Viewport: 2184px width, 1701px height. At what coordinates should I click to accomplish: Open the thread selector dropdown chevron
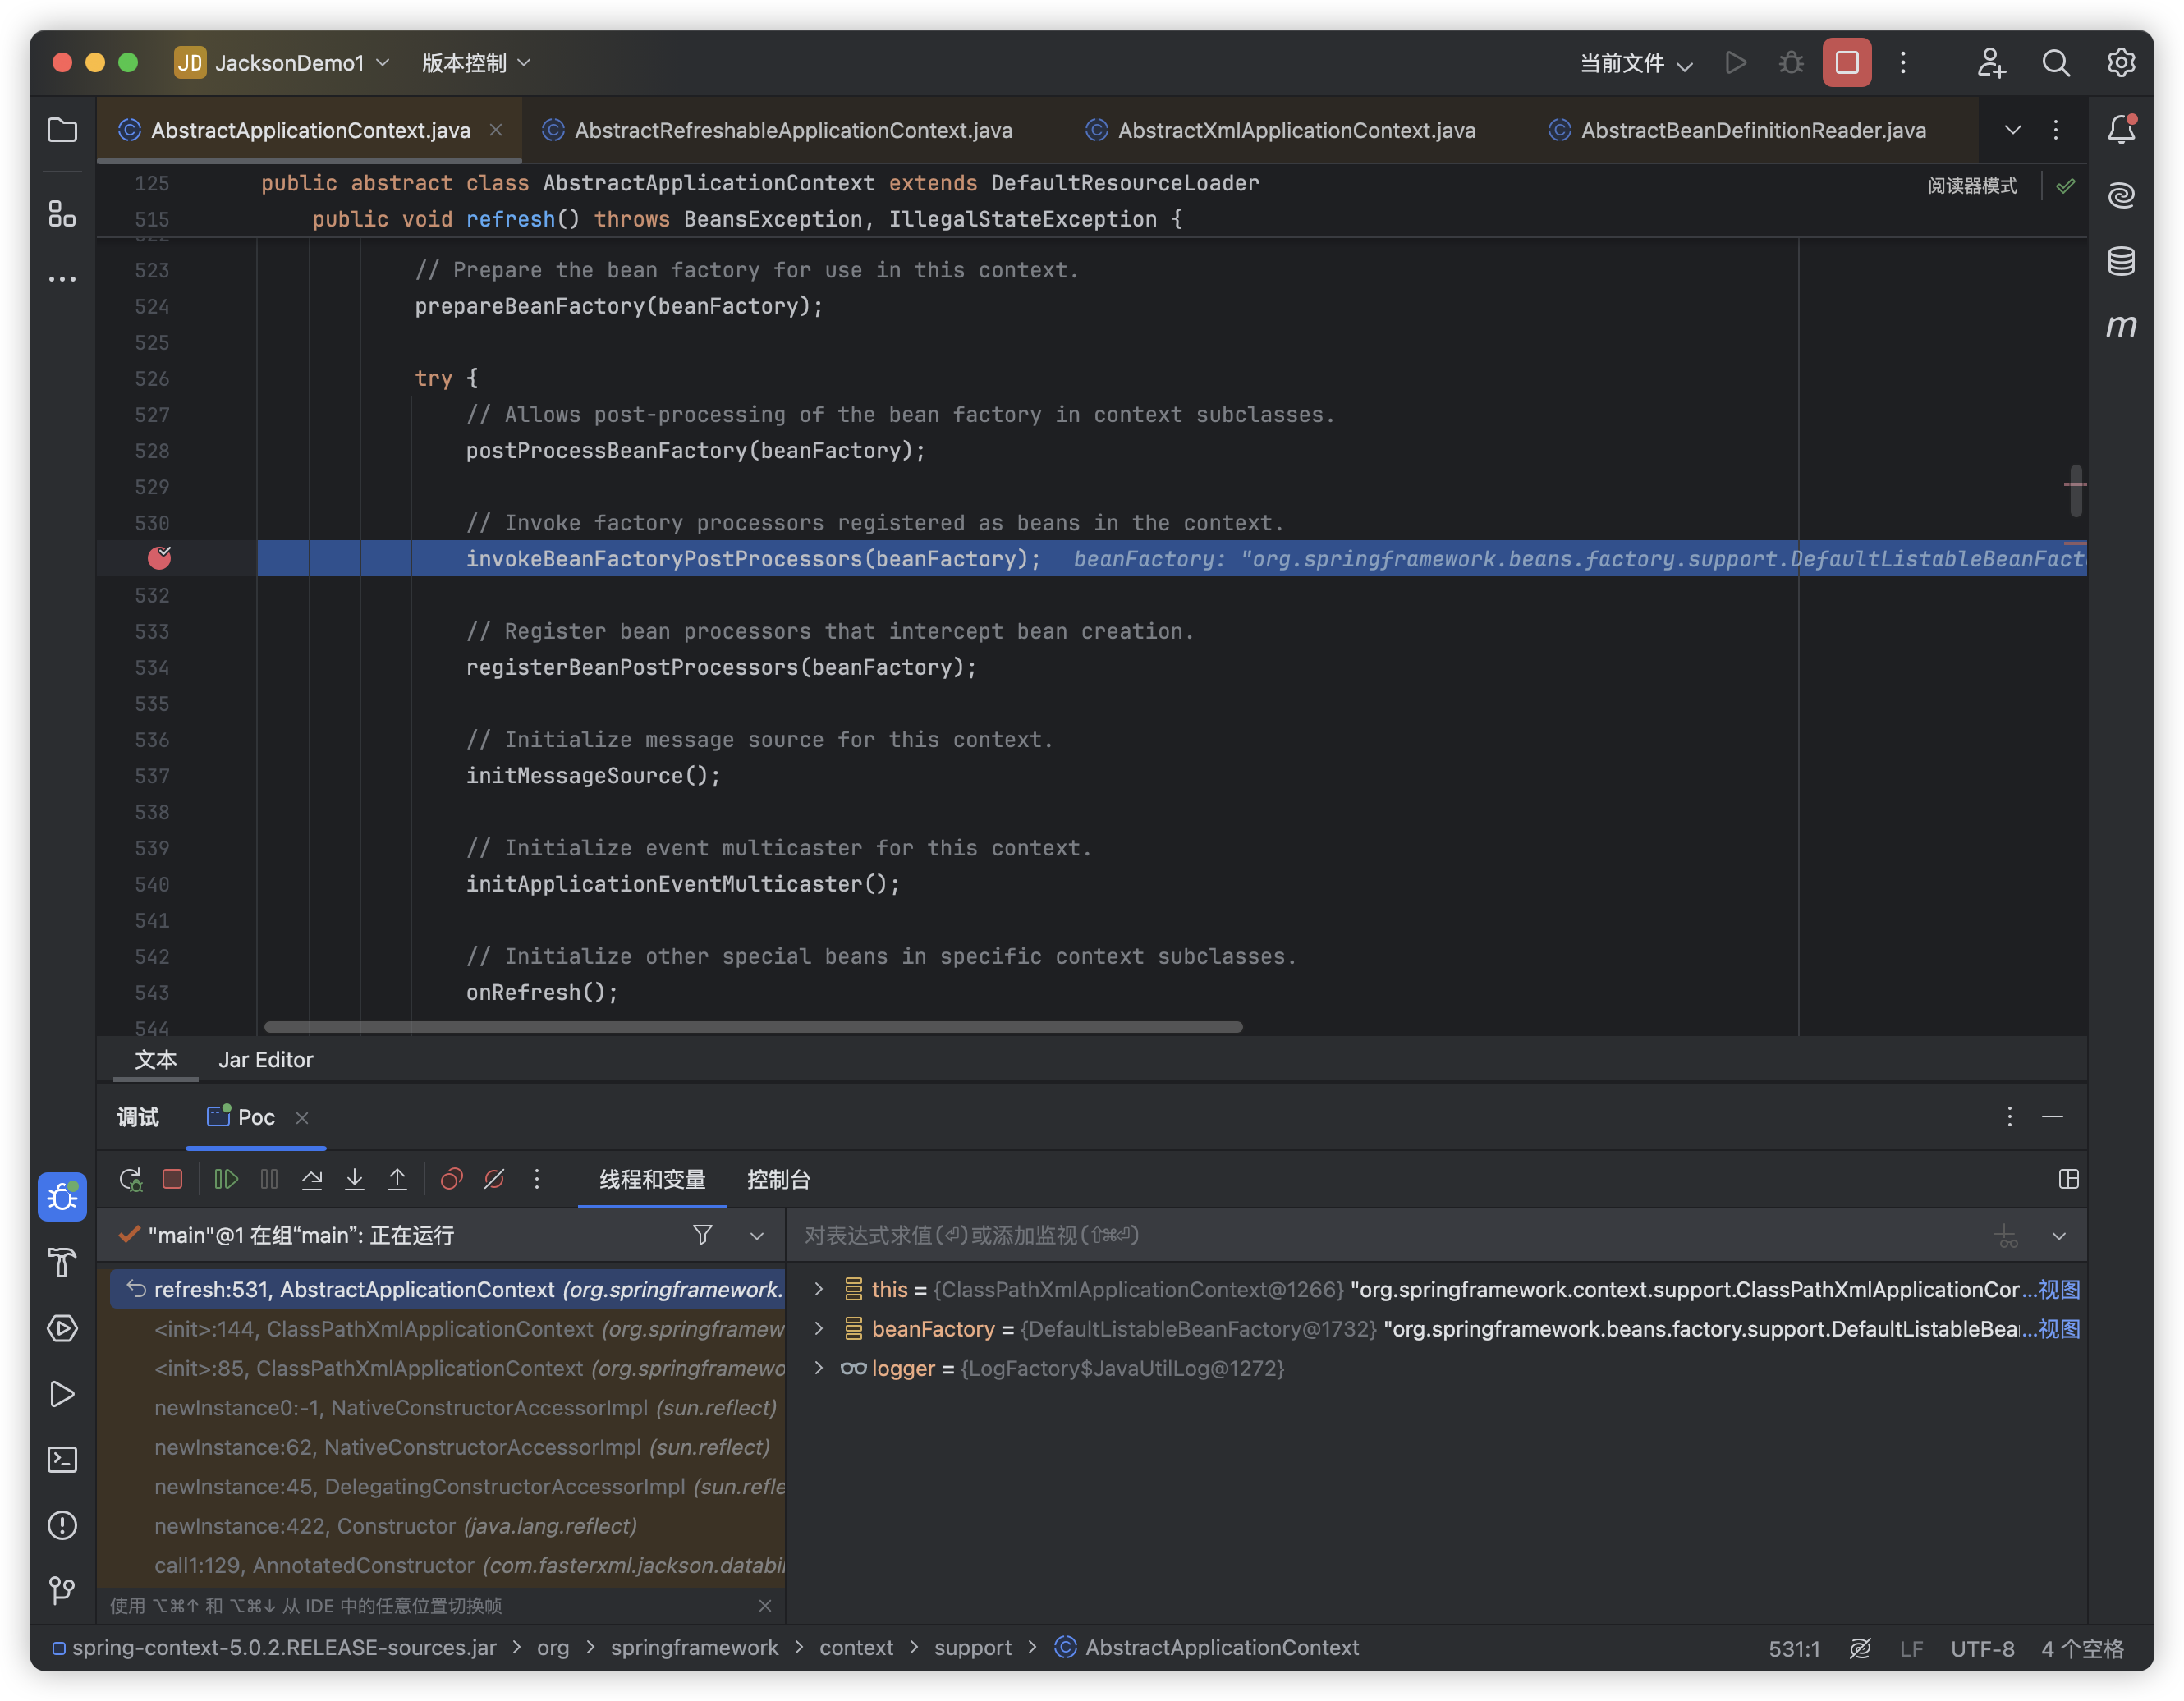[757, 1237]
